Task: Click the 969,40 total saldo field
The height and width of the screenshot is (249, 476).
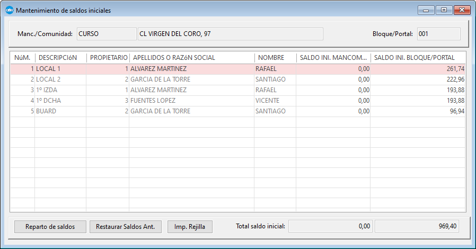Action: [417, 227]
